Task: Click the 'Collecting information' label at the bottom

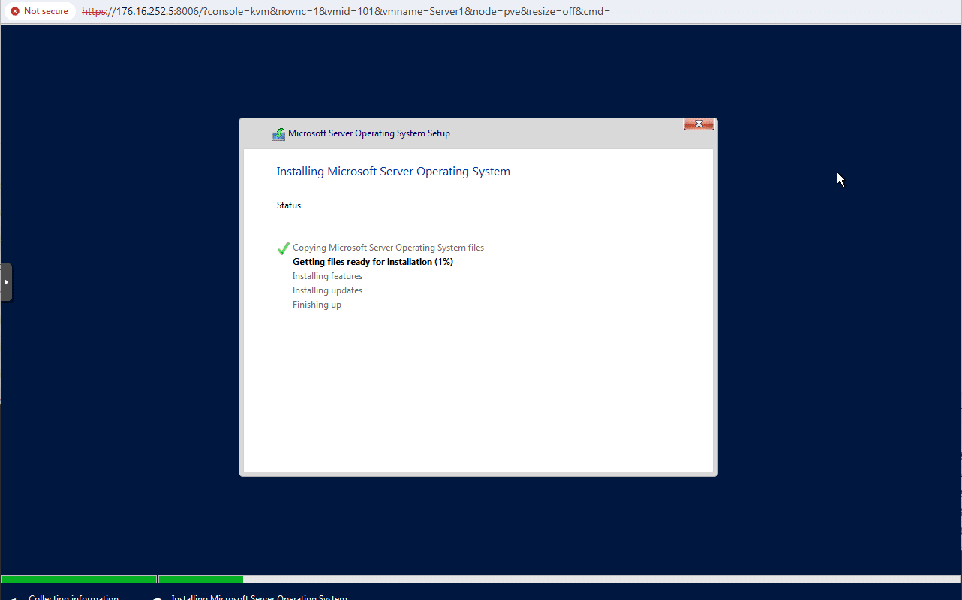Action: click(74, 597)
